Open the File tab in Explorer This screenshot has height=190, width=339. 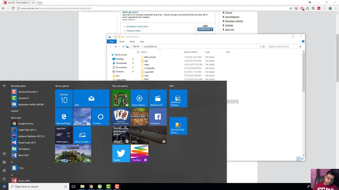click(x=112, y=41)
